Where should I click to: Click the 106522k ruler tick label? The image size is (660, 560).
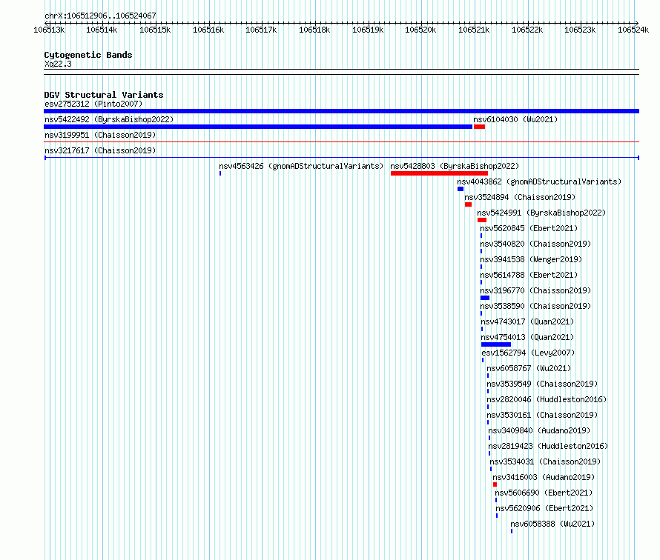point(527,30)
